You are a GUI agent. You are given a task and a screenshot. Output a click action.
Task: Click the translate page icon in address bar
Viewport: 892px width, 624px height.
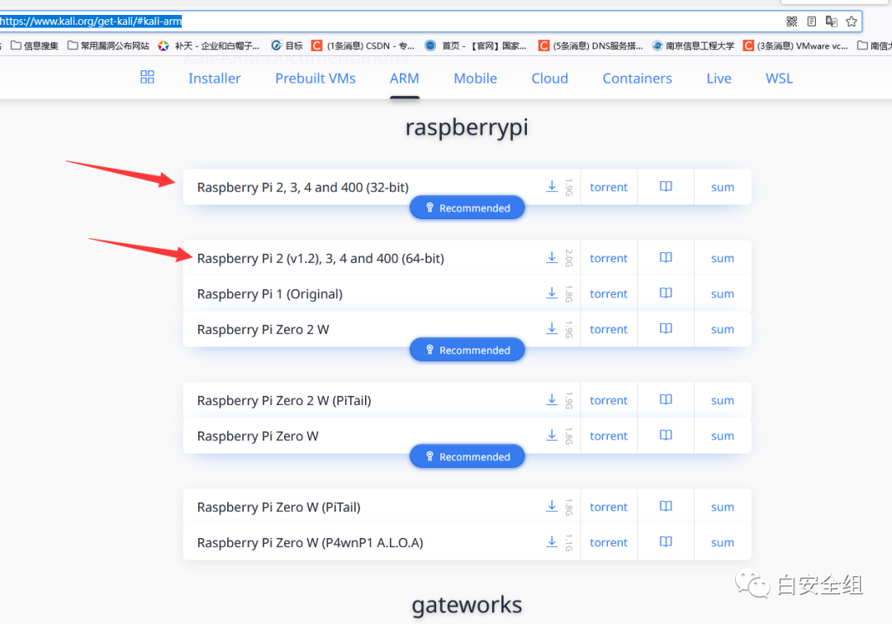coord(831,21)
